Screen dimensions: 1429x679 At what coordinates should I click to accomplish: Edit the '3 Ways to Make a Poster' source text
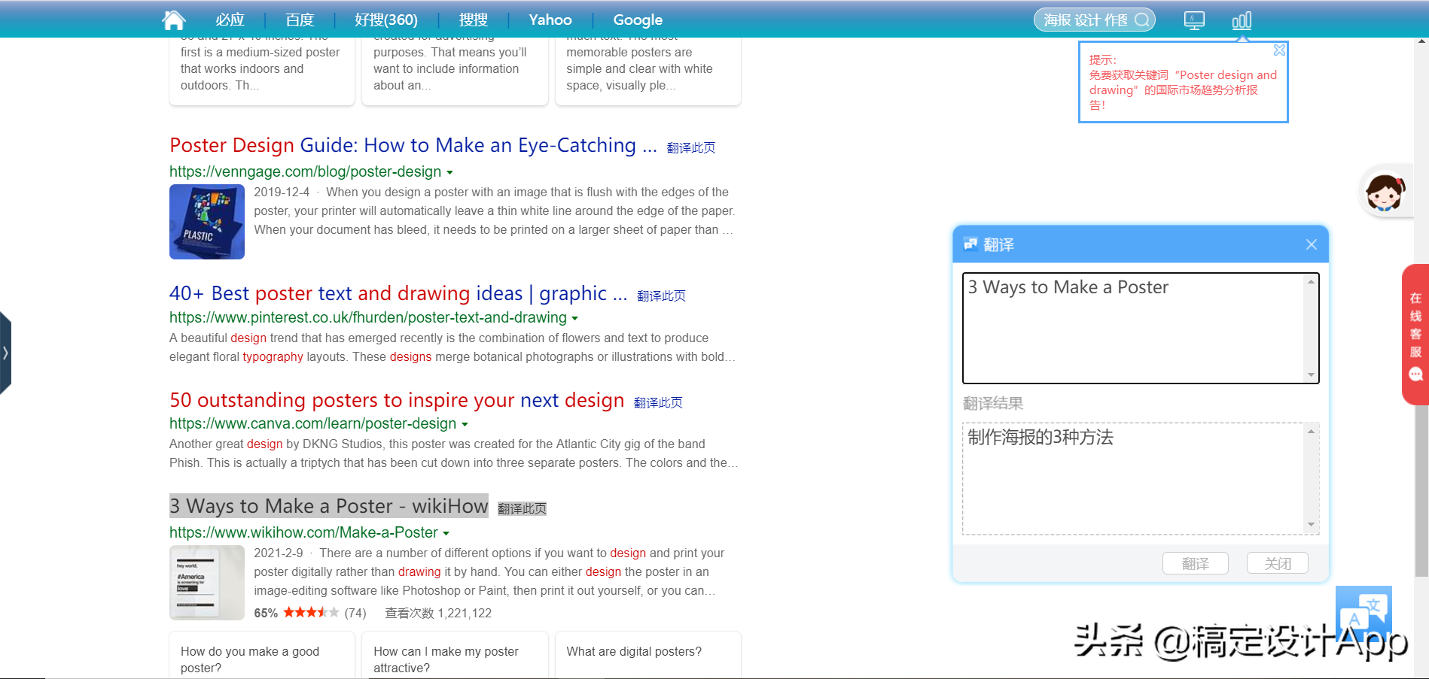(x=1133, y=328)
